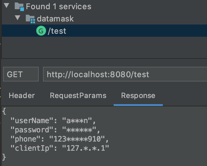Click into the localhost:8080/test URL field
Screen dimensions: 207x166
coord(123,74)
